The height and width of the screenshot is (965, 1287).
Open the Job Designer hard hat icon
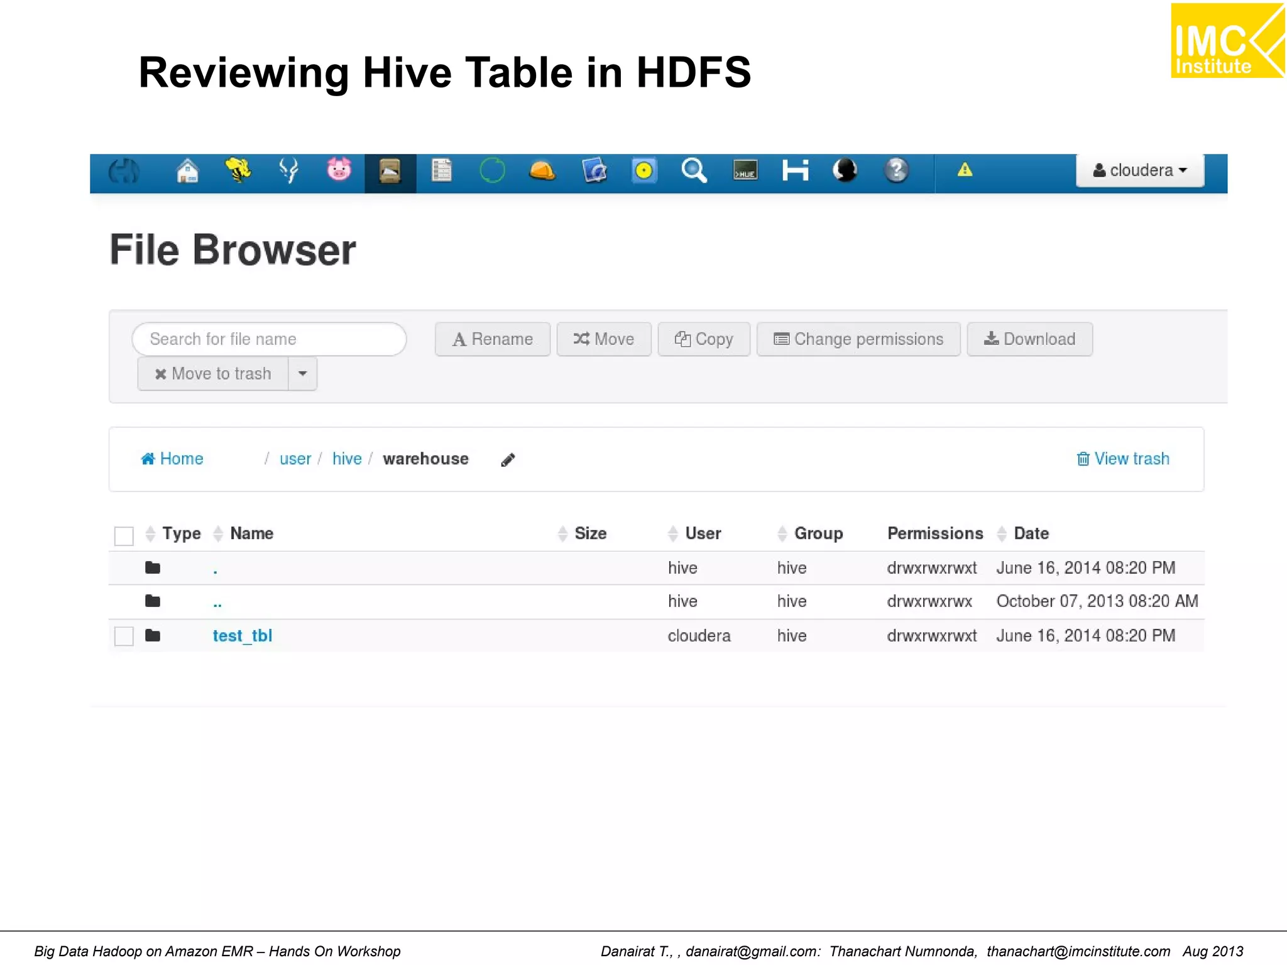click(x=542, y=170)
